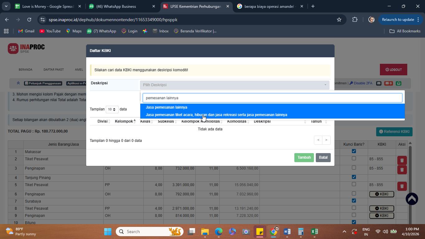Bookmark this page with the star icon
Viewport: 425px width, 239px height.
coord(339,20)
